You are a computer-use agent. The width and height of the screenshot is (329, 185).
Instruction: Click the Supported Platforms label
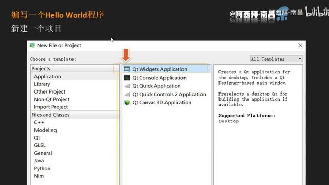coord(247,115)
